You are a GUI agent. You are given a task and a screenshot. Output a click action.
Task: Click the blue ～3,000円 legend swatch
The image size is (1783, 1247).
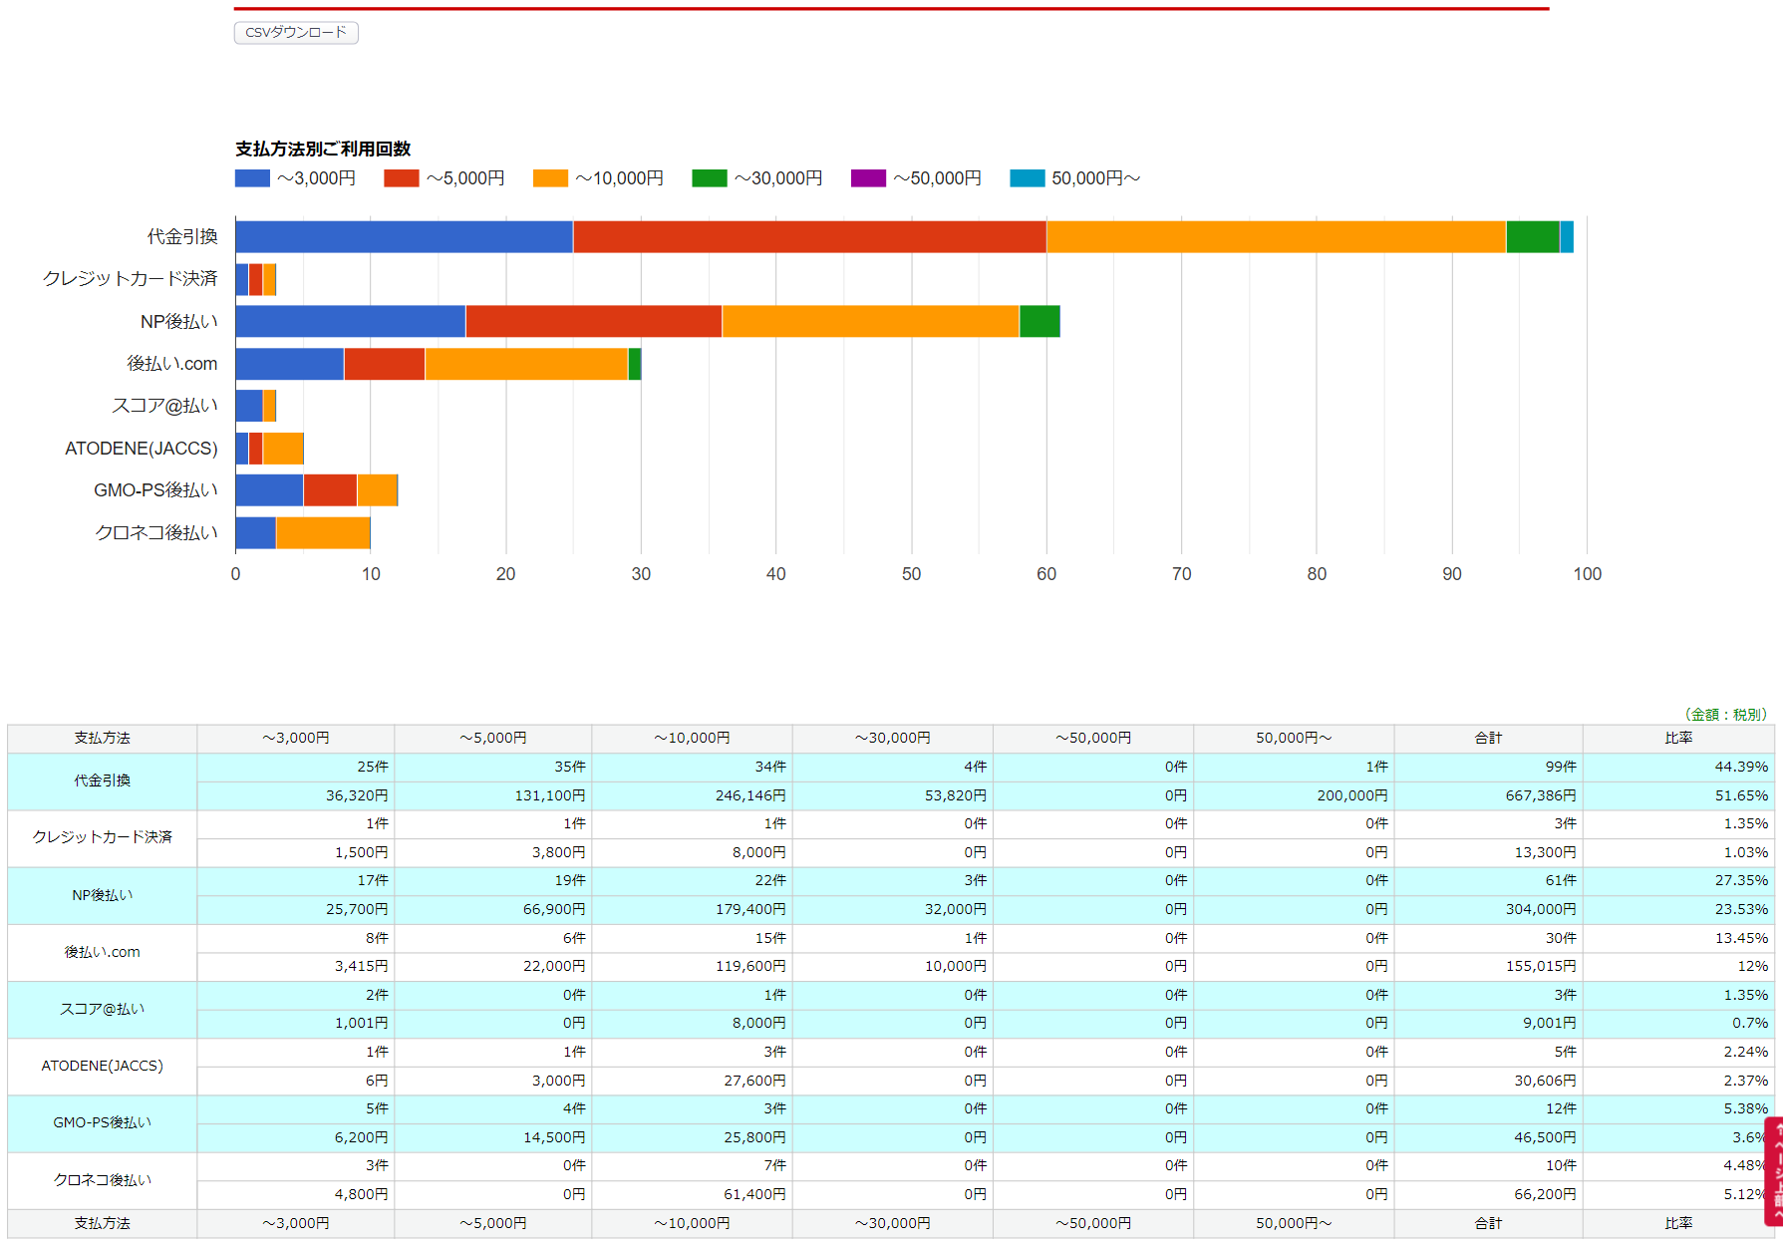(x=252, y=178)
